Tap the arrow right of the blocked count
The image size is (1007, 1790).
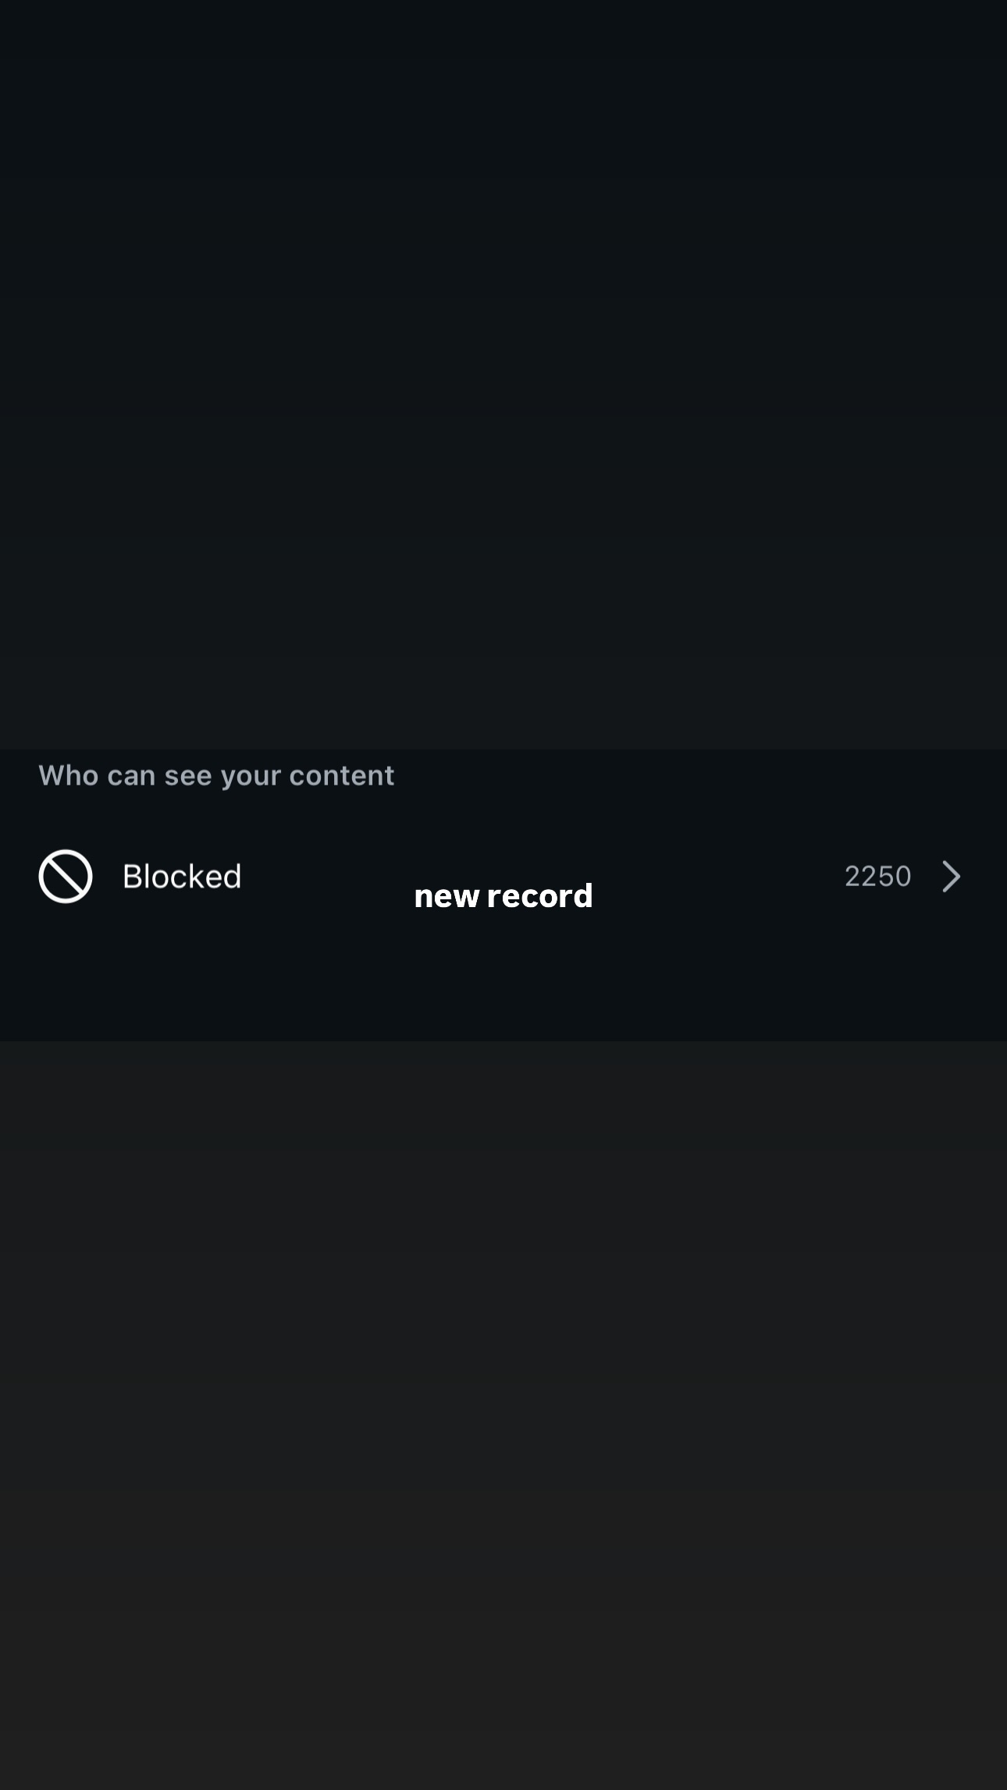click(x=951, y=876)
